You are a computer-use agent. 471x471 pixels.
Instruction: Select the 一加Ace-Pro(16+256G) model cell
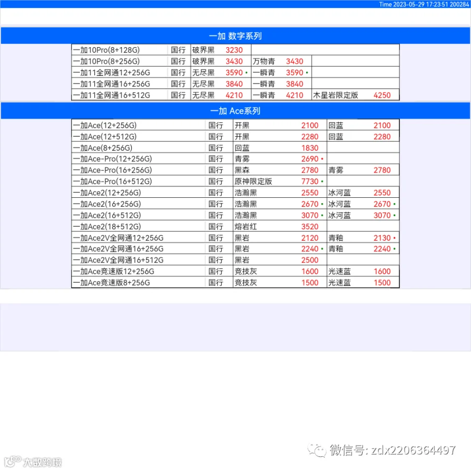[139, 170]
